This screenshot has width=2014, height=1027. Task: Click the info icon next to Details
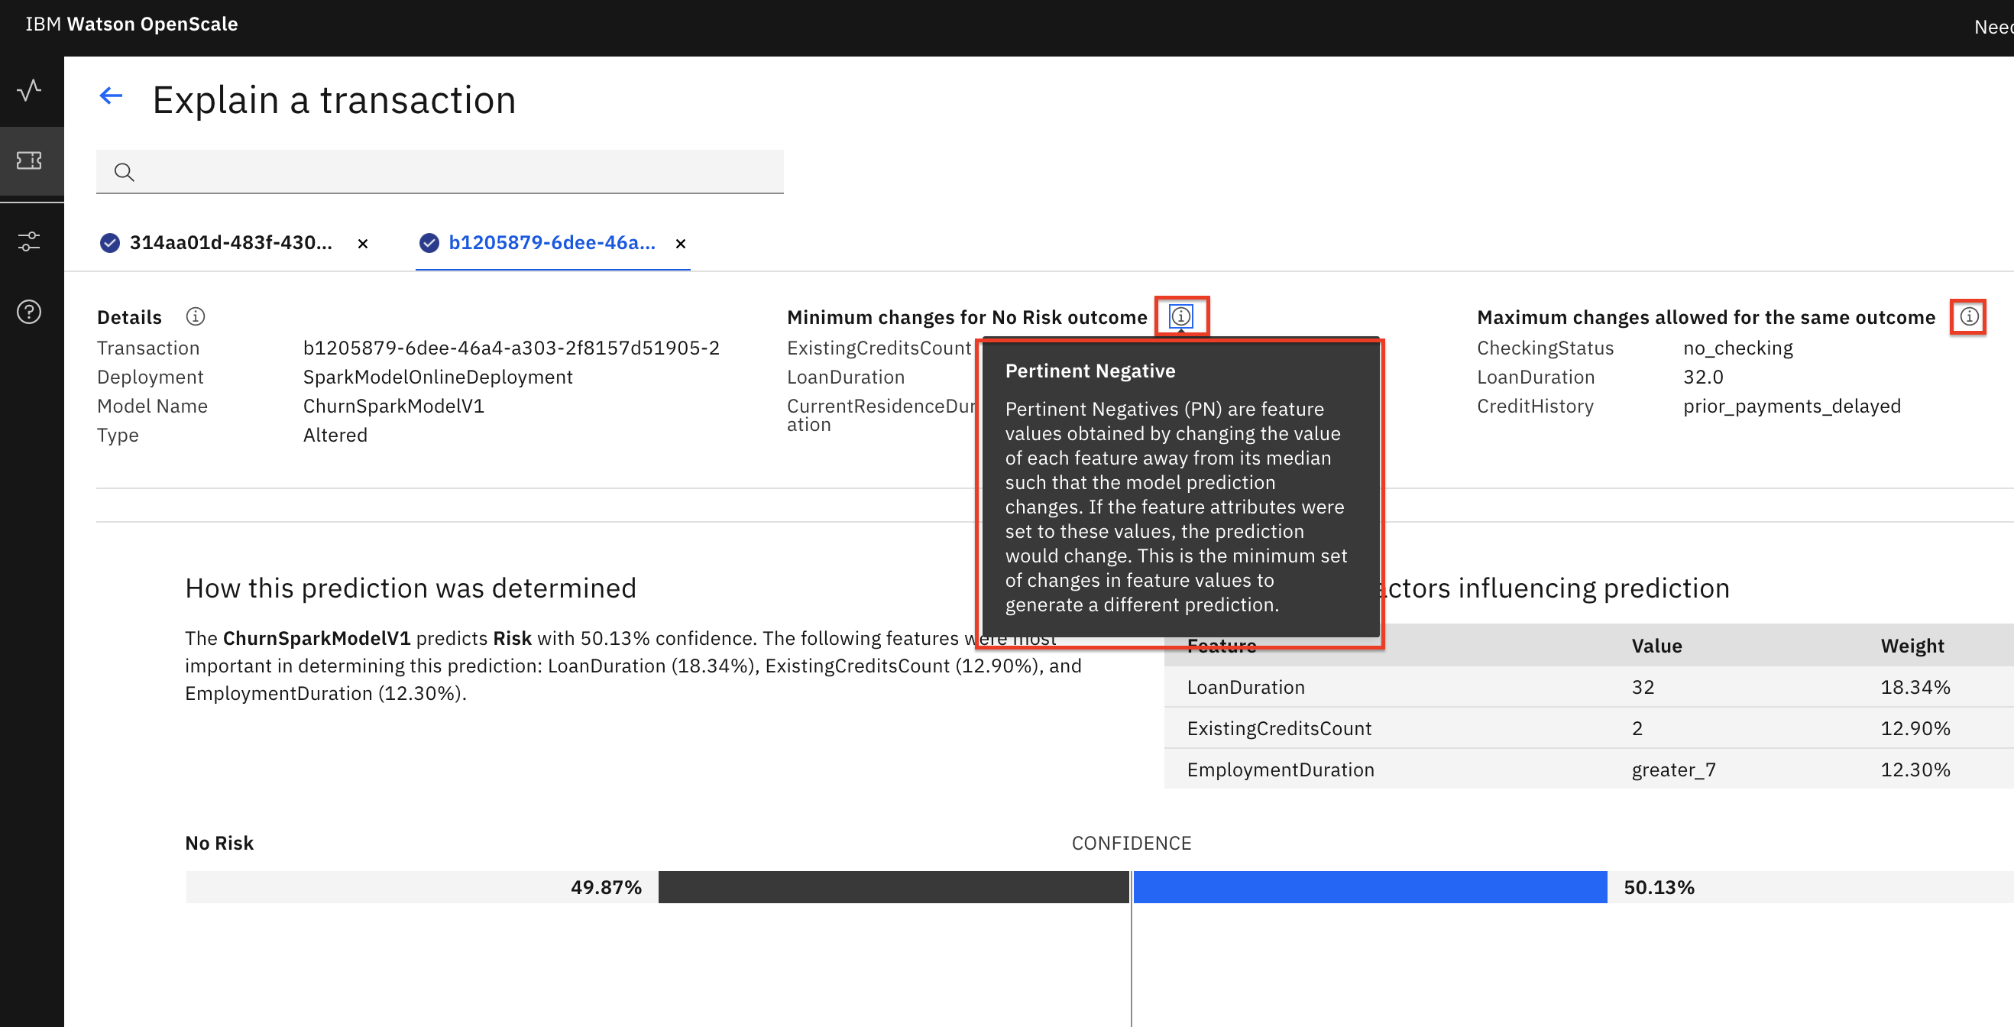(x=196, y=316)
